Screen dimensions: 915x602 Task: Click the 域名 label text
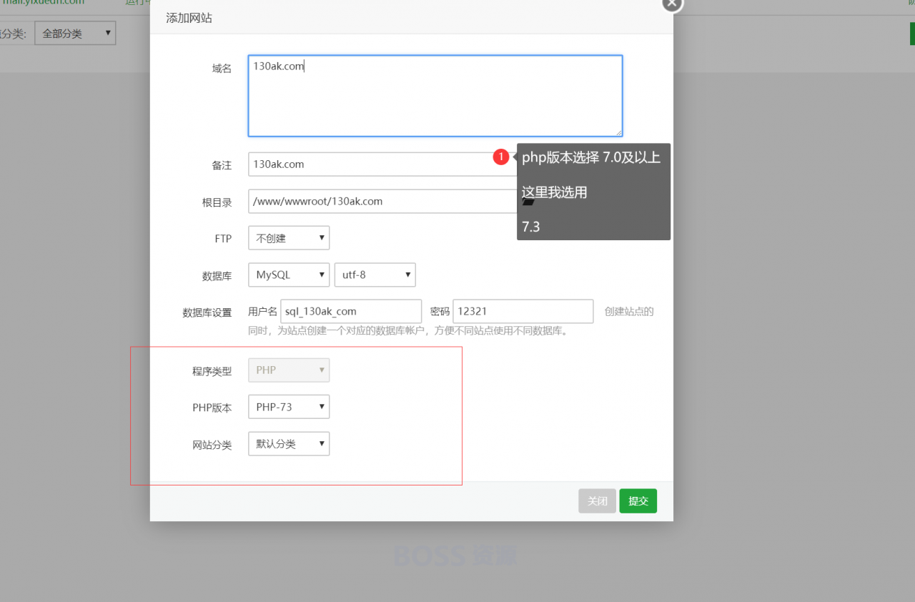(222, 69)
